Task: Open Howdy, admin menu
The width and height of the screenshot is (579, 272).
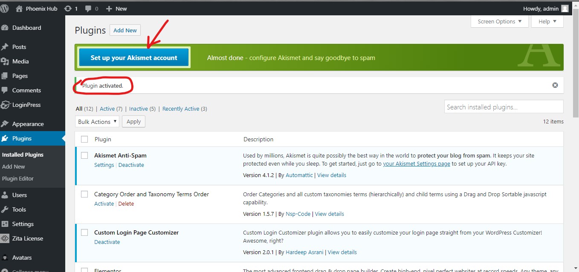Action: 546,9
